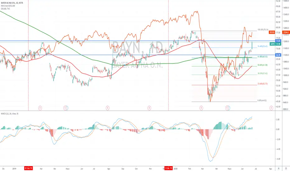Click the 14000.0 value on DEU30 scale

pyautogui.click(x=286, y=7)
